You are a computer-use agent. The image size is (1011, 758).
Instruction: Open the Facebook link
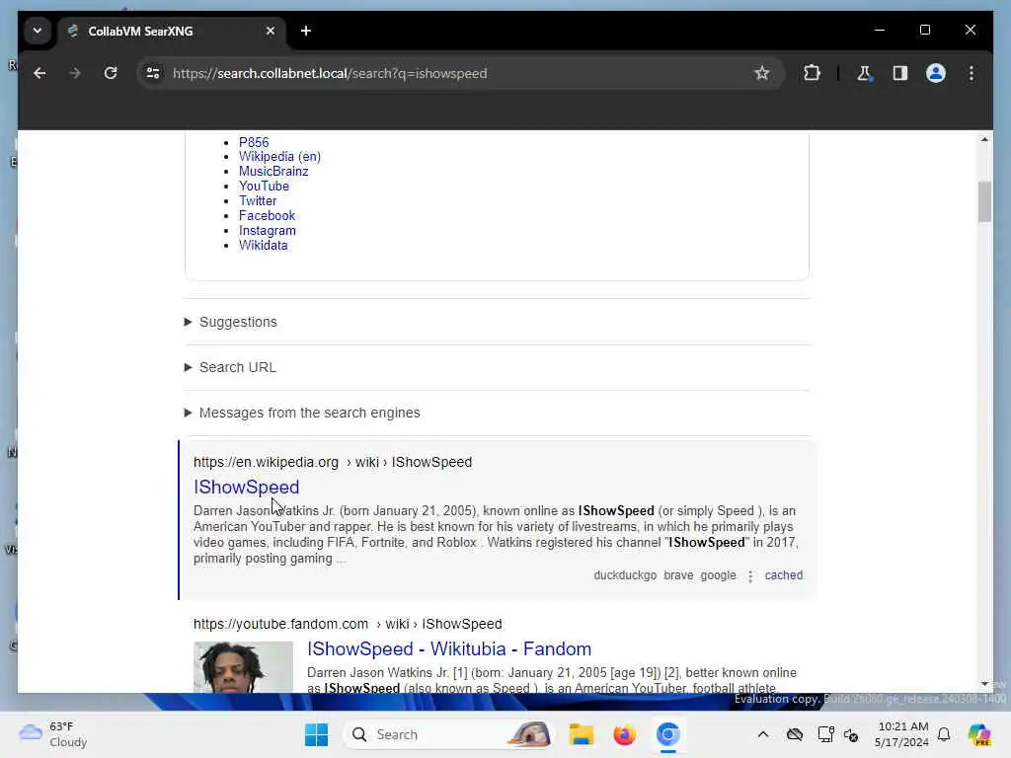(267, 216)
